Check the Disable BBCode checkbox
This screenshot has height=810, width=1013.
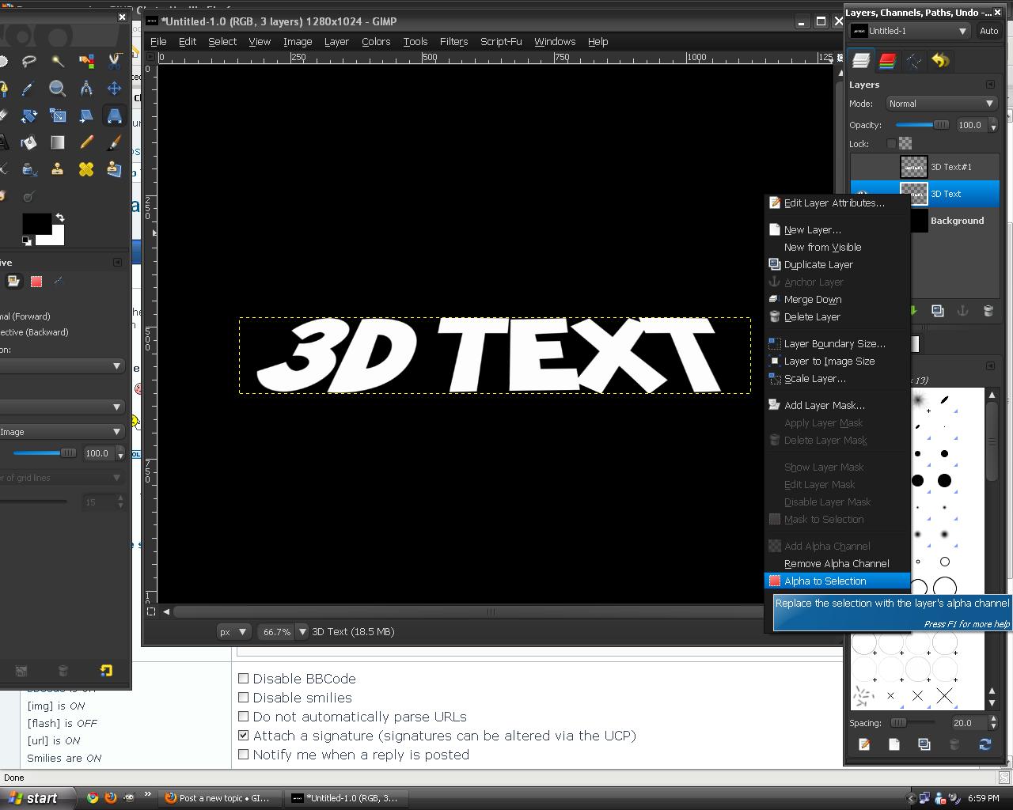coord(244,678)
